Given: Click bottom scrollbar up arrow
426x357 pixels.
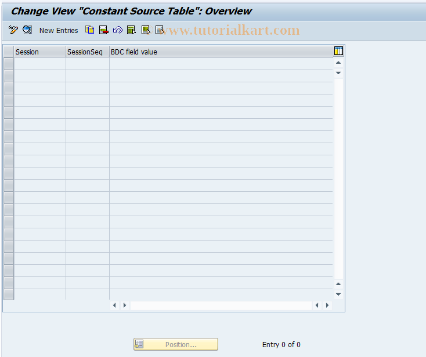Looking at the screenshot, I should (x=338, y=284).
